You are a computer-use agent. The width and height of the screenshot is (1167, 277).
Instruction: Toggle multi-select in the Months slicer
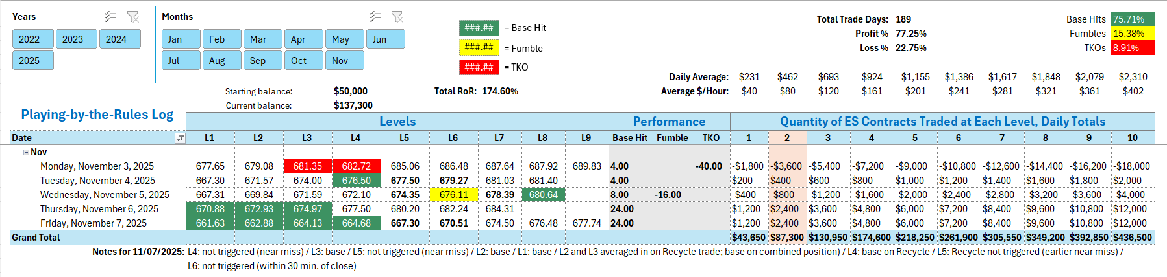(x=375, y=17)
